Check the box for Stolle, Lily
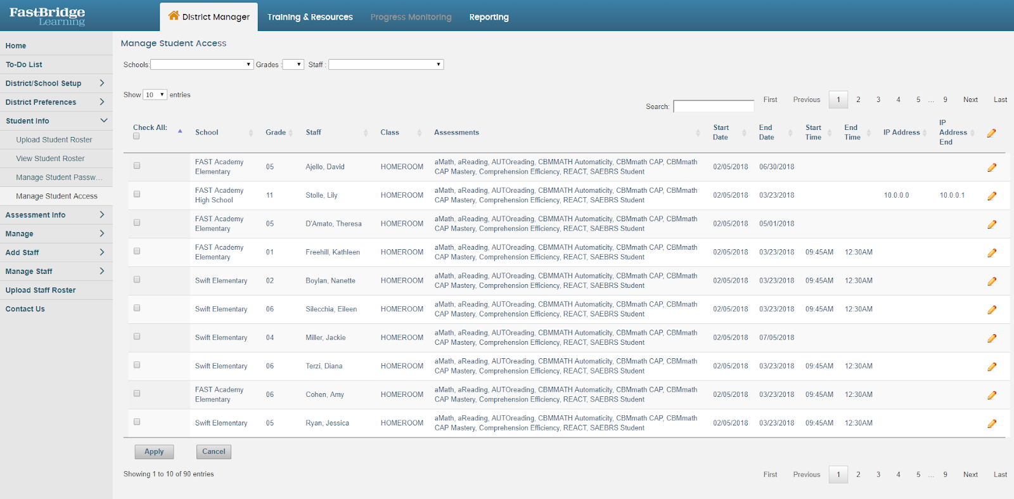Screen dimensions: 1014x499 click(x=137, y=194)
